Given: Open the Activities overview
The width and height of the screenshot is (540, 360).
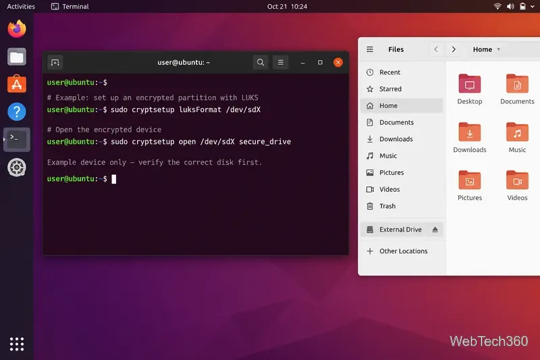Looking at the screenshot, I should (x=21, y=7).
